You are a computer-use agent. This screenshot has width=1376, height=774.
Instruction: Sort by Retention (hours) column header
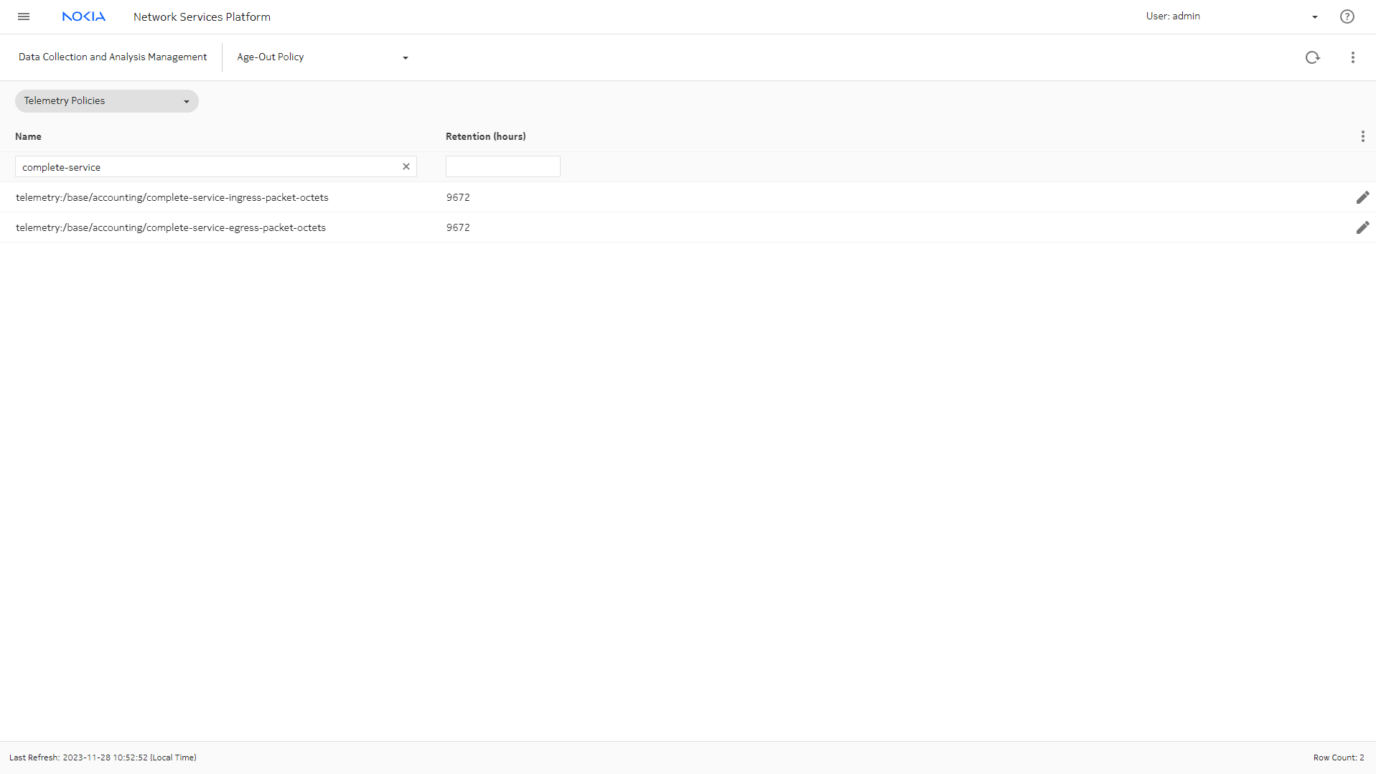(485, 136)
